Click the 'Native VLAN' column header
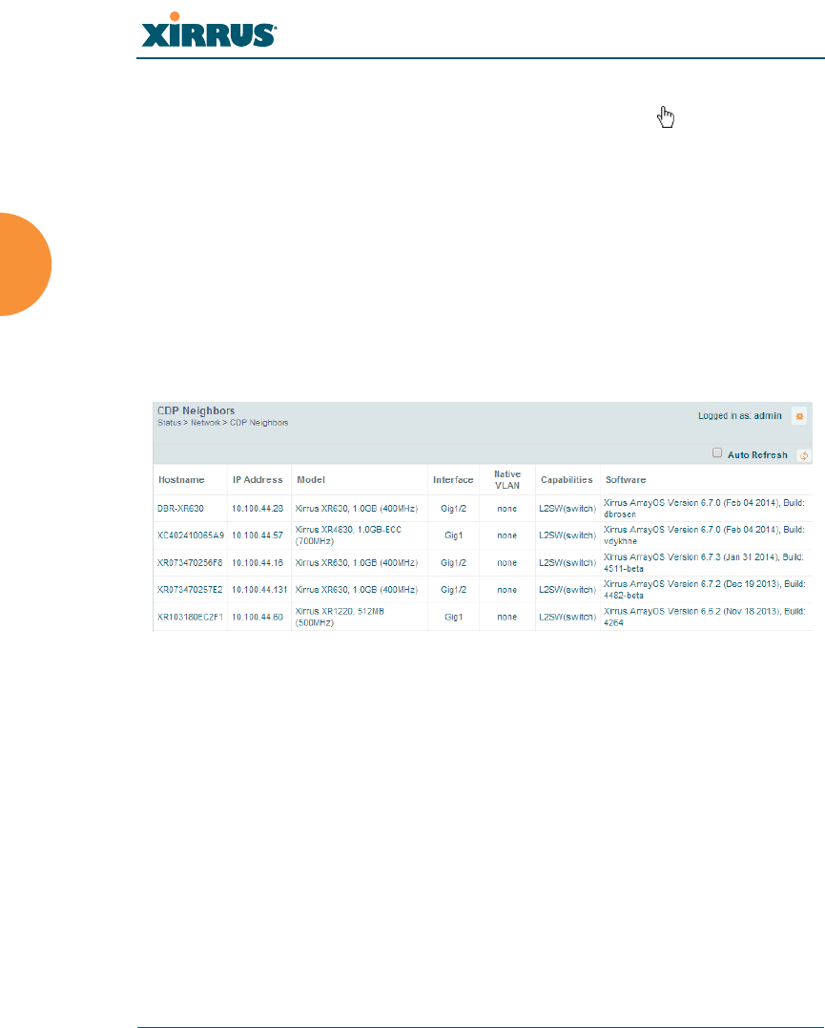Image resolution: width=825 pixels, height=1028 pixels. 507,480
